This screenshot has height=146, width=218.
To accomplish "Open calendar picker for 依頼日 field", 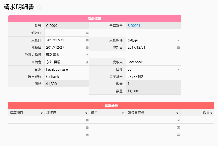I will click(87, 48).
